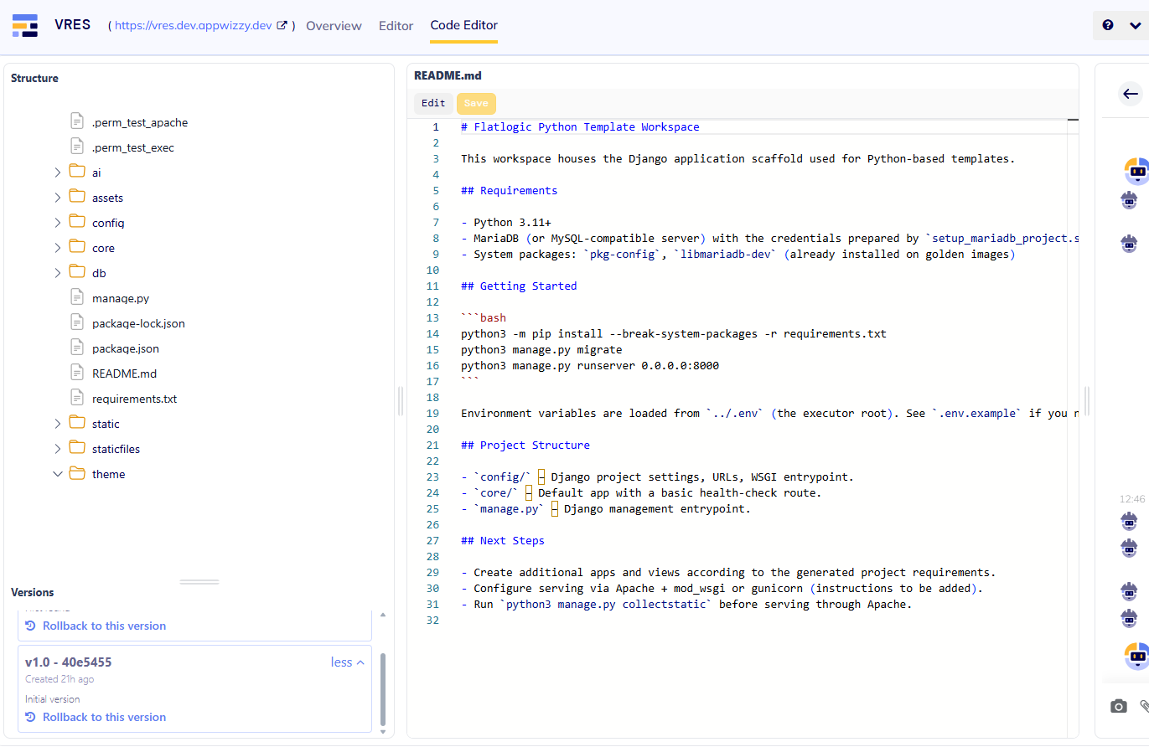Screen dimensions: 1149x747
Task: Collapse the theme folder
Action: [58, 474]
